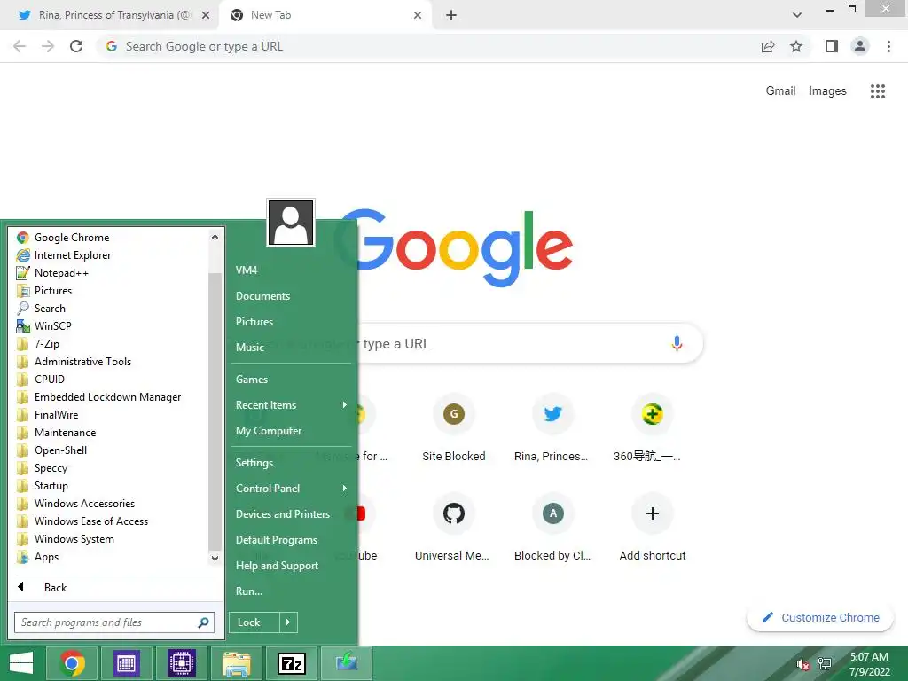The width and height of the screenshot is (908, 681).
Task: Open the Blocked by Cl... shortcut
Action: click(552, 513)
